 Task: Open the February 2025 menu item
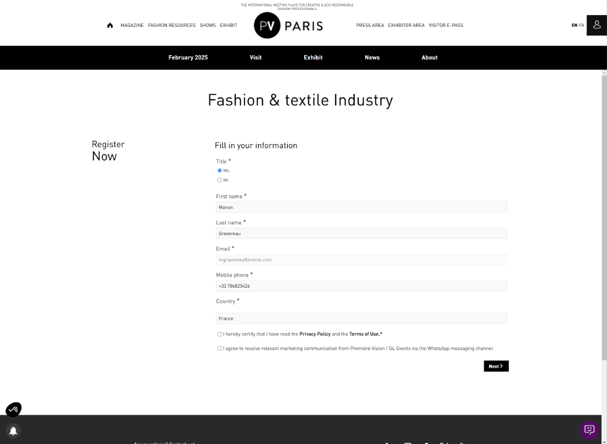coord(188,57)
